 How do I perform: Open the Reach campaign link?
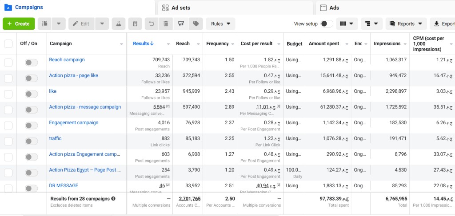[x=67, y=59]
